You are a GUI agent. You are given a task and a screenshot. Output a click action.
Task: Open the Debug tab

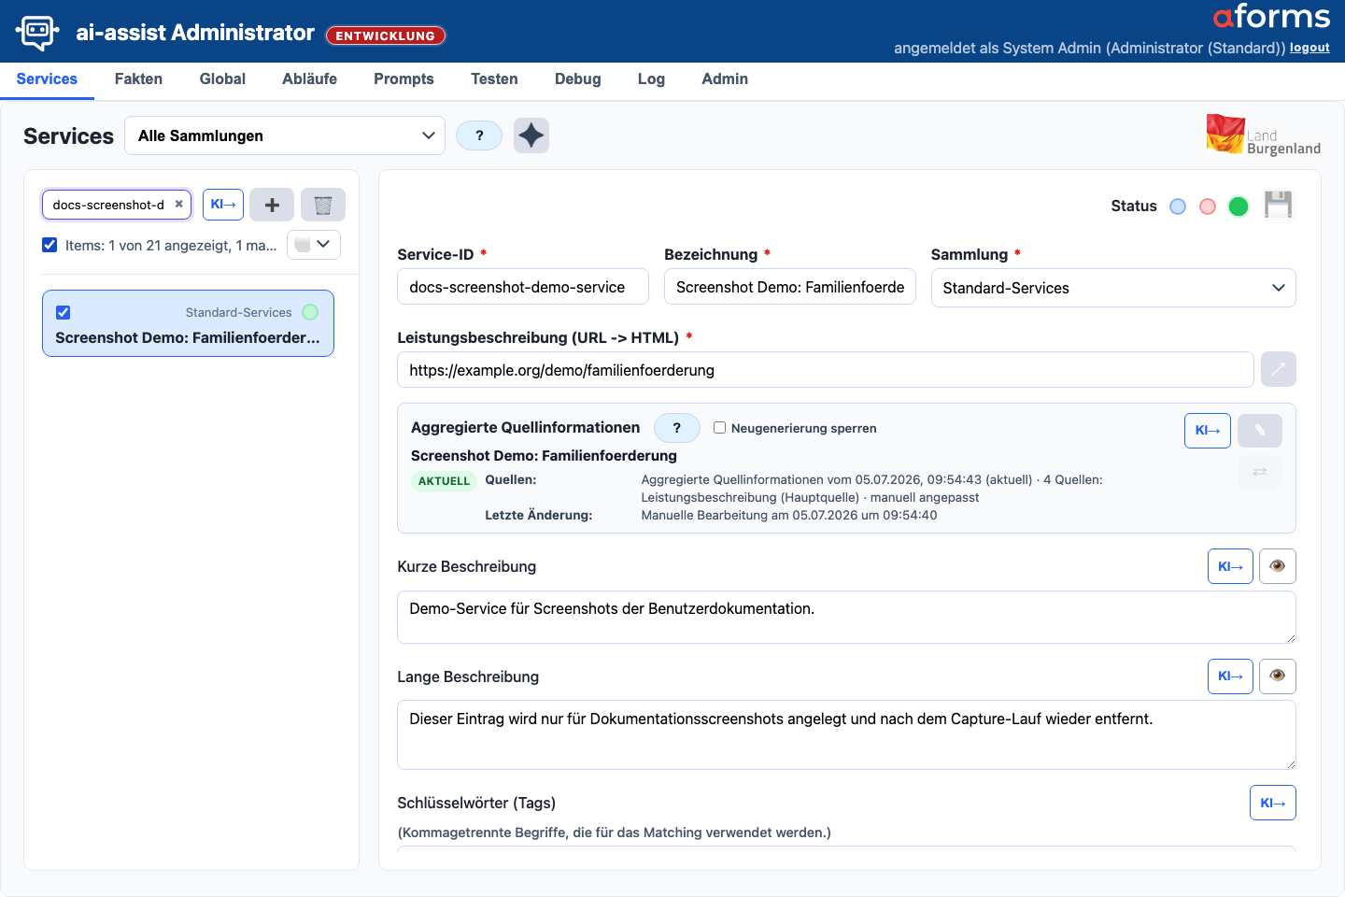click(x=577, y=79)
